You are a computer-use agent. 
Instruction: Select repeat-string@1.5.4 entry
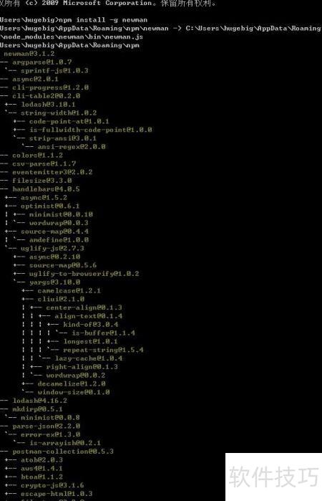[103, 350]
